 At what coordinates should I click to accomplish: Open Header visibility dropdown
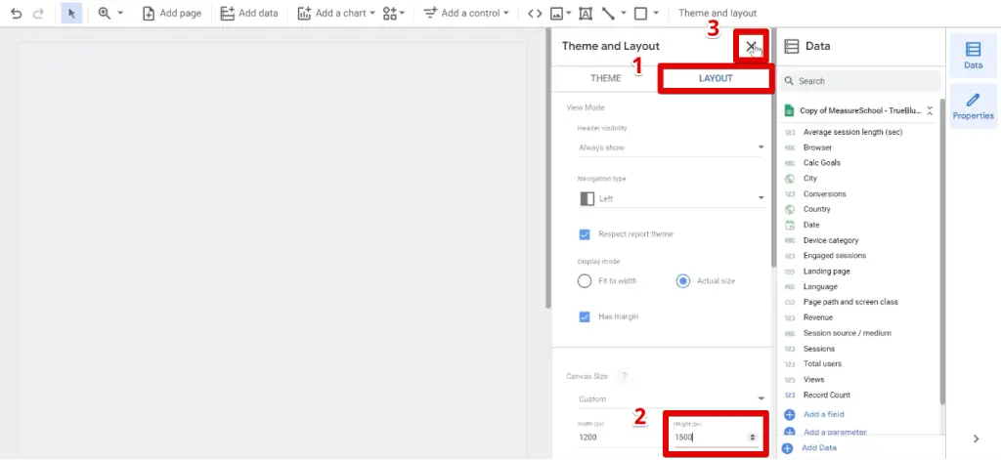point(671,147)
